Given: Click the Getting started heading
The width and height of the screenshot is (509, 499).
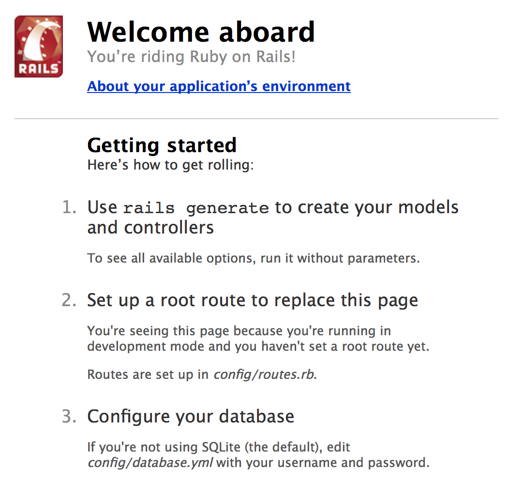Looking at the screenshot, I should [162, 145].
